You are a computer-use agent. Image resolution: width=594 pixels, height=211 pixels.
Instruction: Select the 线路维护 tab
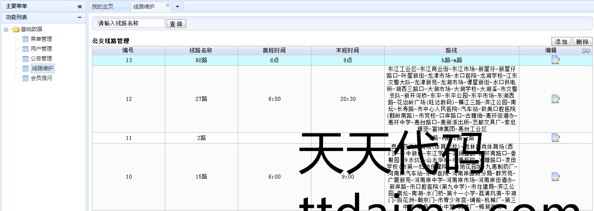144,7
